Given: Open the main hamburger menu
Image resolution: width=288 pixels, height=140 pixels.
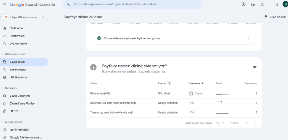Looking at the screenshot, I should click(4, 4).
